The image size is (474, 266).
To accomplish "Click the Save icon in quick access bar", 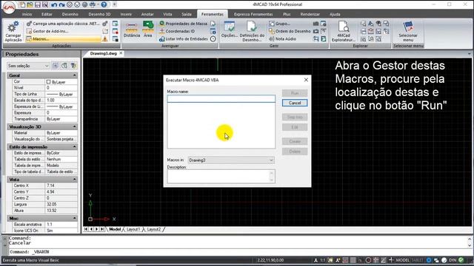I will [38, 4].
